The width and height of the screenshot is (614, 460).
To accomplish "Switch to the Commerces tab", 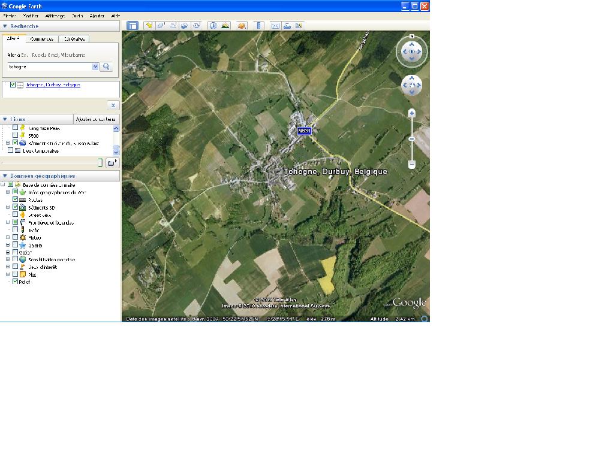I will point(42,39).
